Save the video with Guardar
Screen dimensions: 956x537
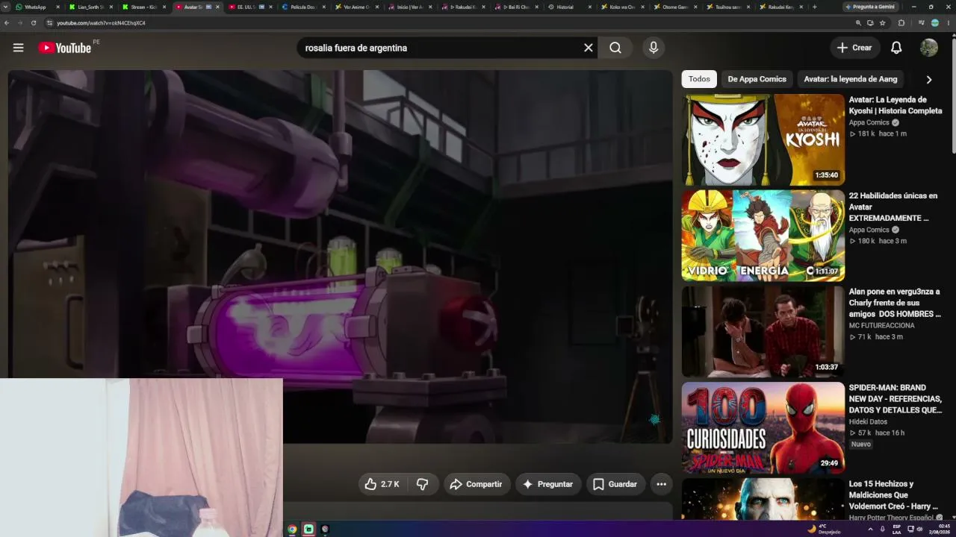[615, 484]
